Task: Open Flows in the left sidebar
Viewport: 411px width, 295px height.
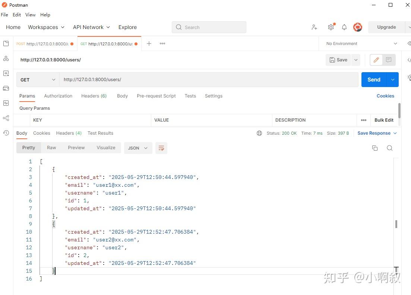Action: coord(6,118)
